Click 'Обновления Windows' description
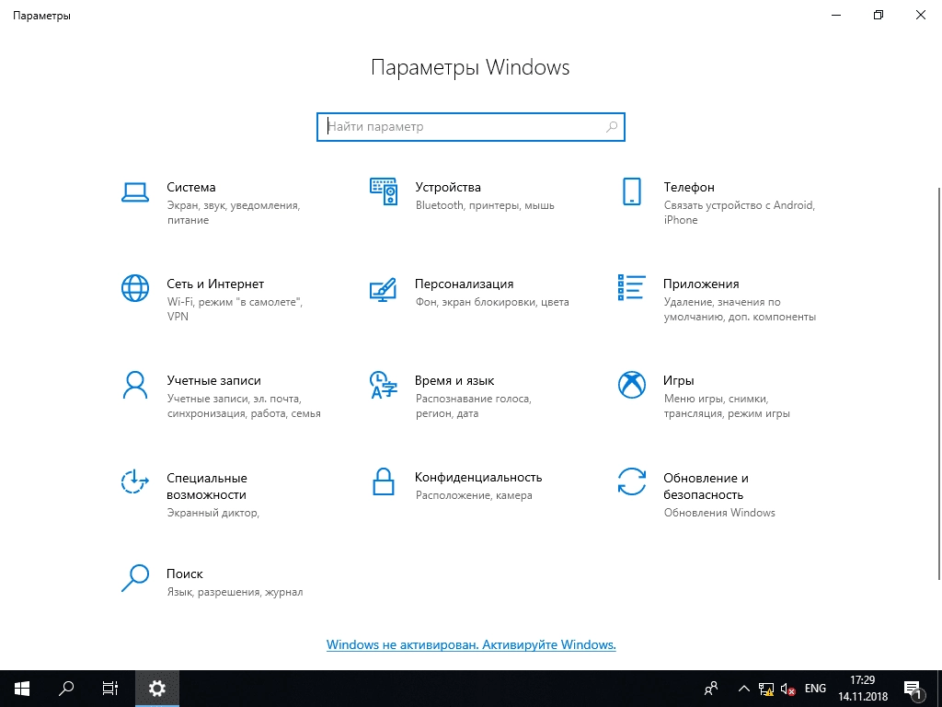The width and height of the screenshot is (942, 707). tap(719, 513)
